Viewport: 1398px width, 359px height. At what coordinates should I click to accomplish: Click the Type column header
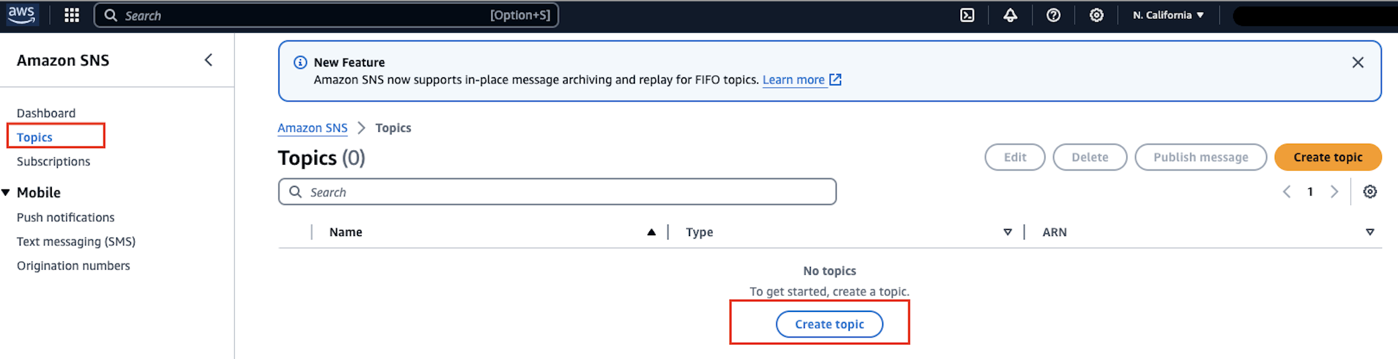point(699,232)
